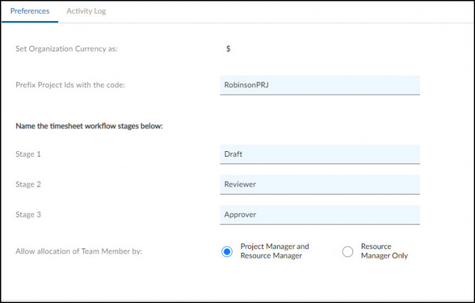This screenshot has width=475, height=303.
Task: Click the 'Name the timesheet workflow stages below:' heading
Action: [x=88, y=126]
